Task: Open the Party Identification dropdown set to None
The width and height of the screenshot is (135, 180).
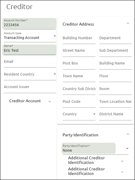Action: [x=95, y=149]
